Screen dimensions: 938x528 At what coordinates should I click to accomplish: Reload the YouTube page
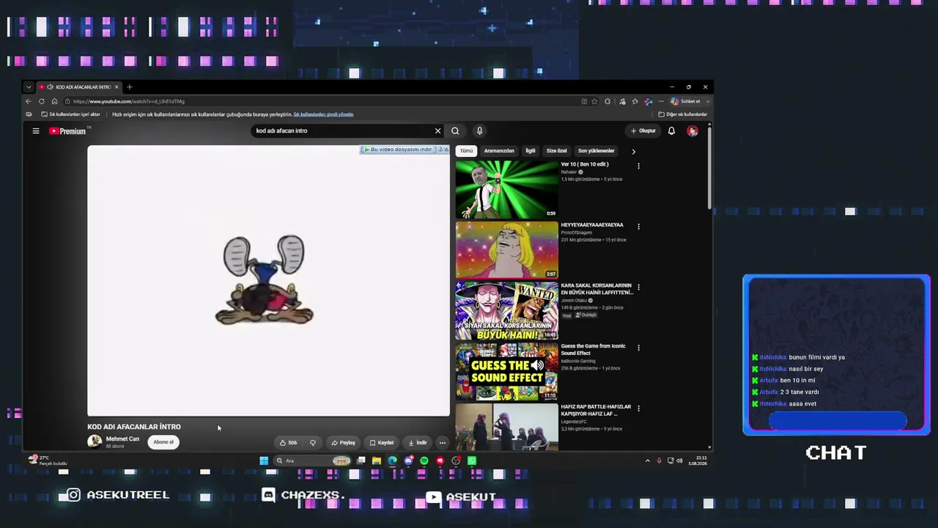point(42,101)
